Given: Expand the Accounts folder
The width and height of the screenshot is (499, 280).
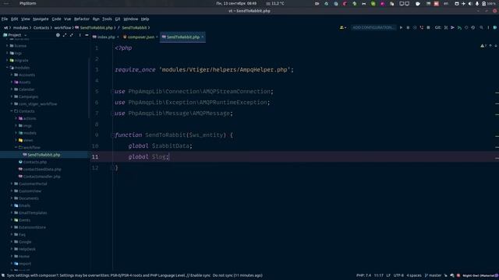Looking at the screenshot, I should click(12, 75).
